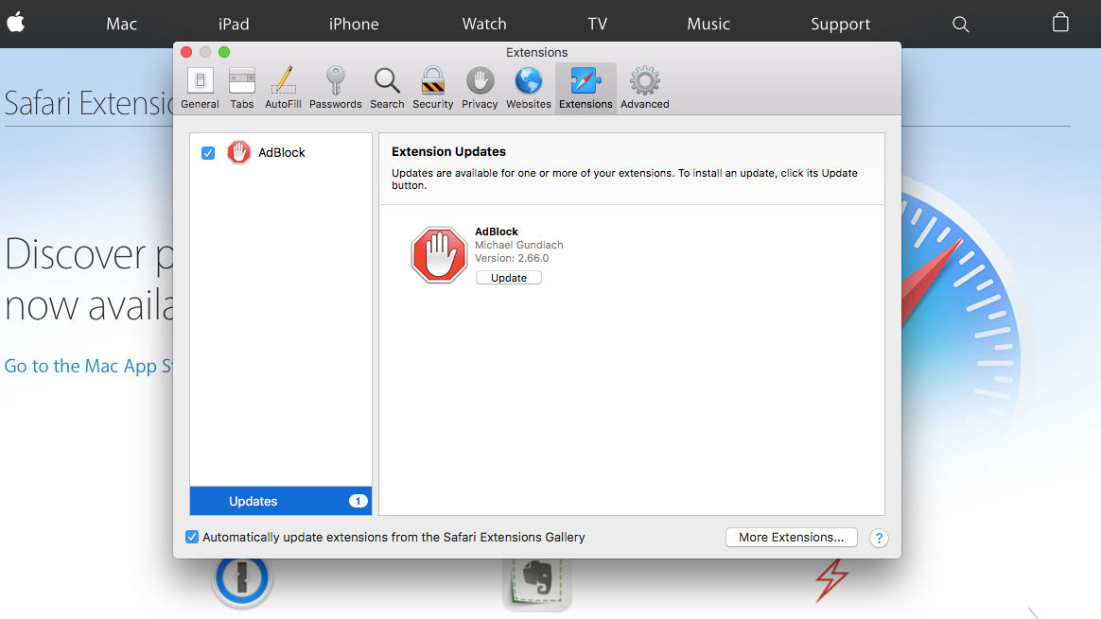Select the Updates row in the sidebar

click(281, 501)
